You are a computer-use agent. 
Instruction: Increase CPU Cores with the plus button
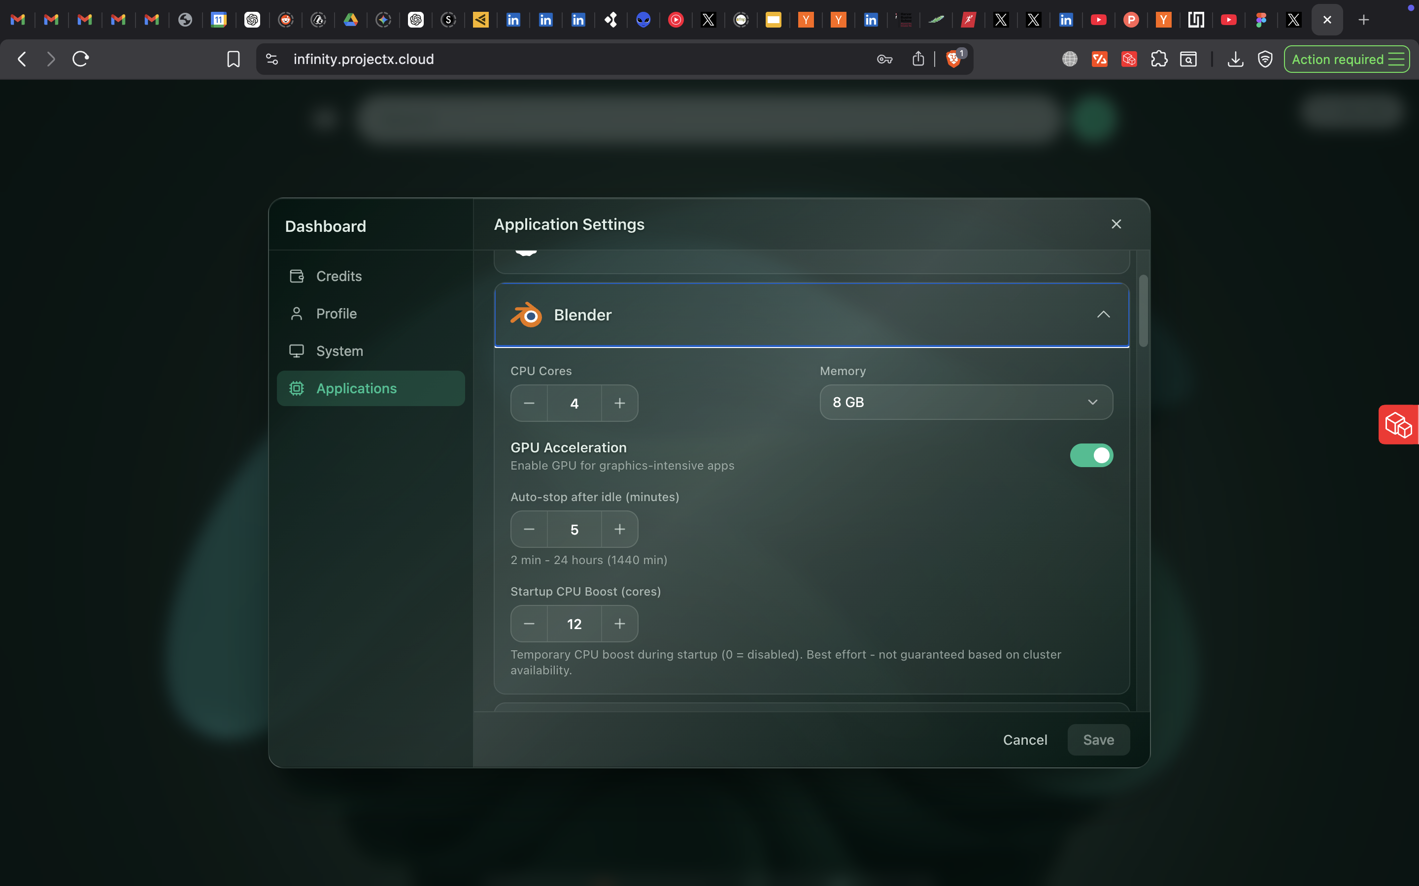619,403
